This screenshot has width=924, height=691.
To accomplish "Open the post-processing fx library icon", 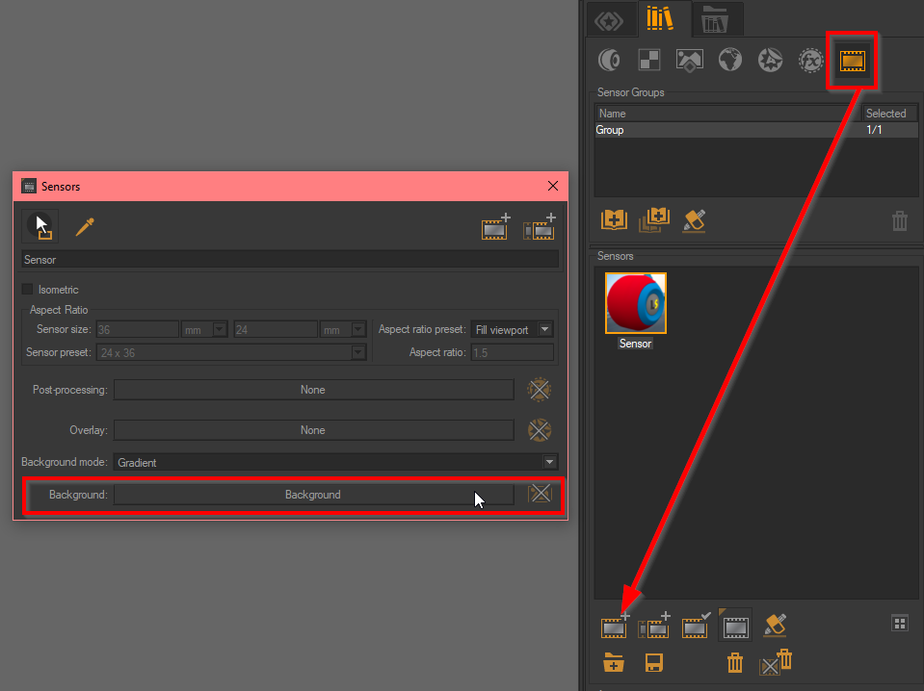I will pos(811,60).
